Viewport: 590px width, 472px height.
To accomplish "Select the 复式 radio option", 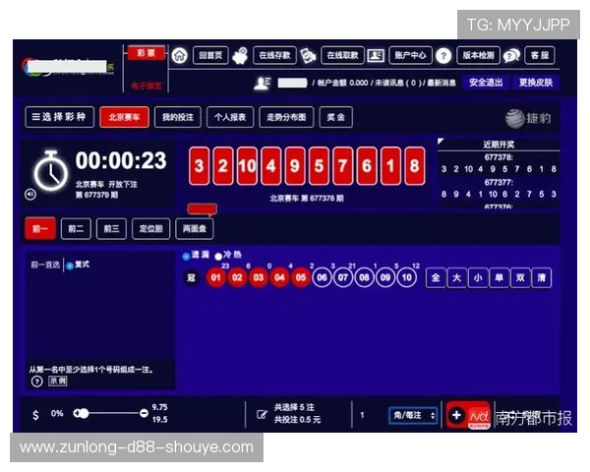I will 69,265.
